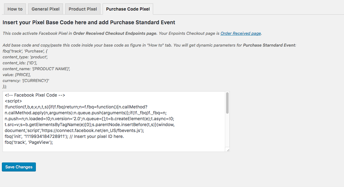Click the Purchase Code Pixel tab
Screen dimensions: 344x187
point(128,9)
